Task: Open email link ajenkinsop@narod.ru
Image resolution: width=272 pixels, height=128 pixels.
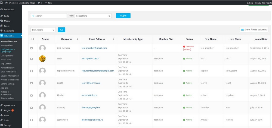Action: (92, 120)
